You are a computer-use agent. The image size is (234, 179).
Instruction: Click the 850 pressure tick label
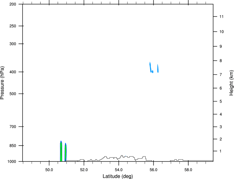[13, 146]
